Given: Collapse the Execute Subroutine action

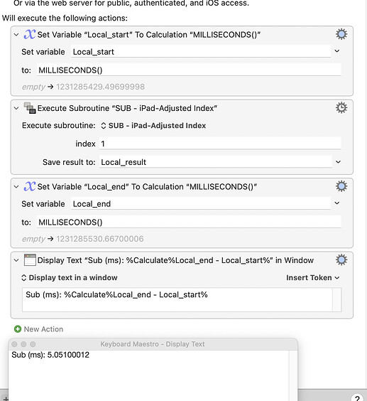Looking at the screenshot, I should tap(16, 108).
